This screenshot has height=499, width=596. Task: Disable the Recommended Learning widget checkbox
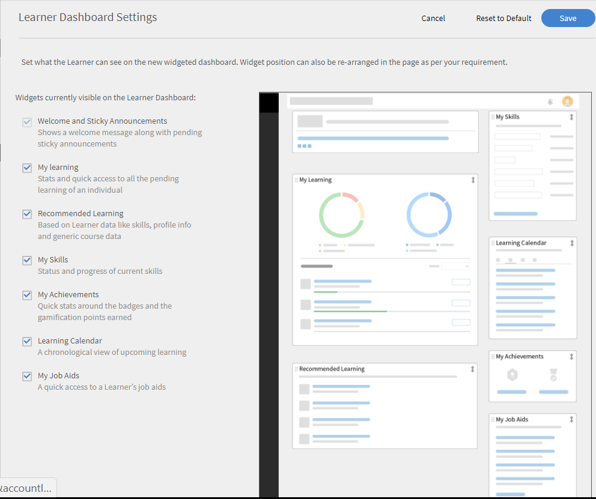point(27,214)
